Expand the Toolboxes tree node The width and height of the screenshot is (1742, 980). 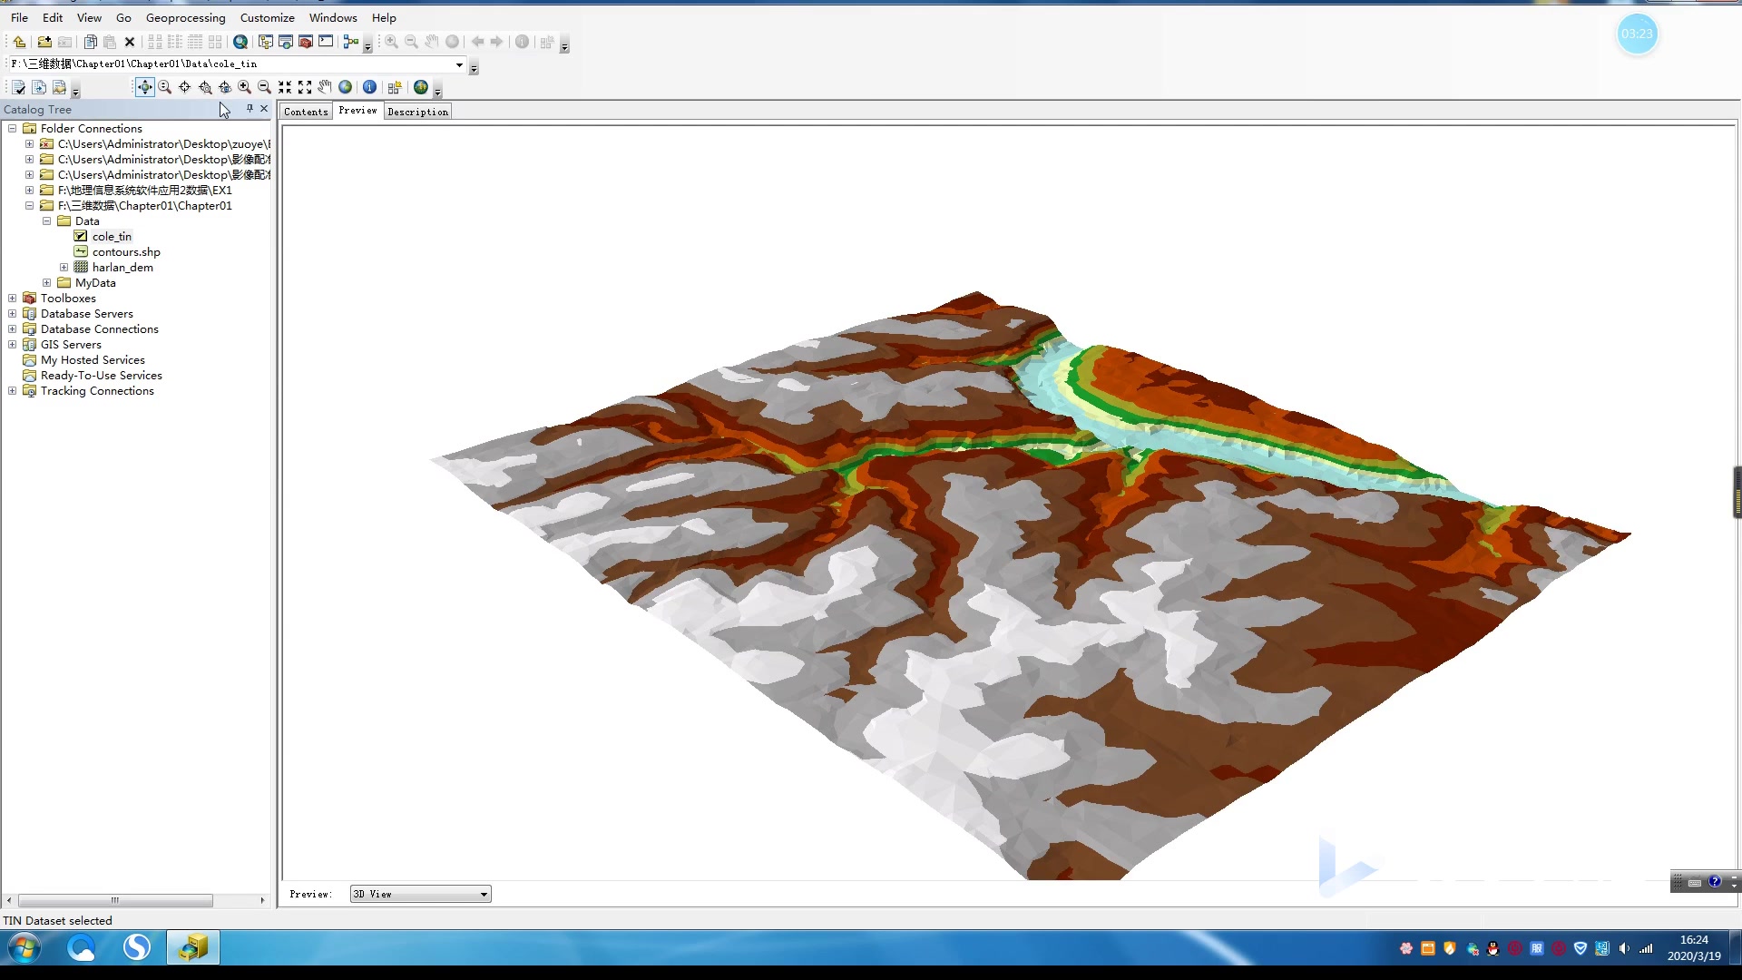pos(12,299)
